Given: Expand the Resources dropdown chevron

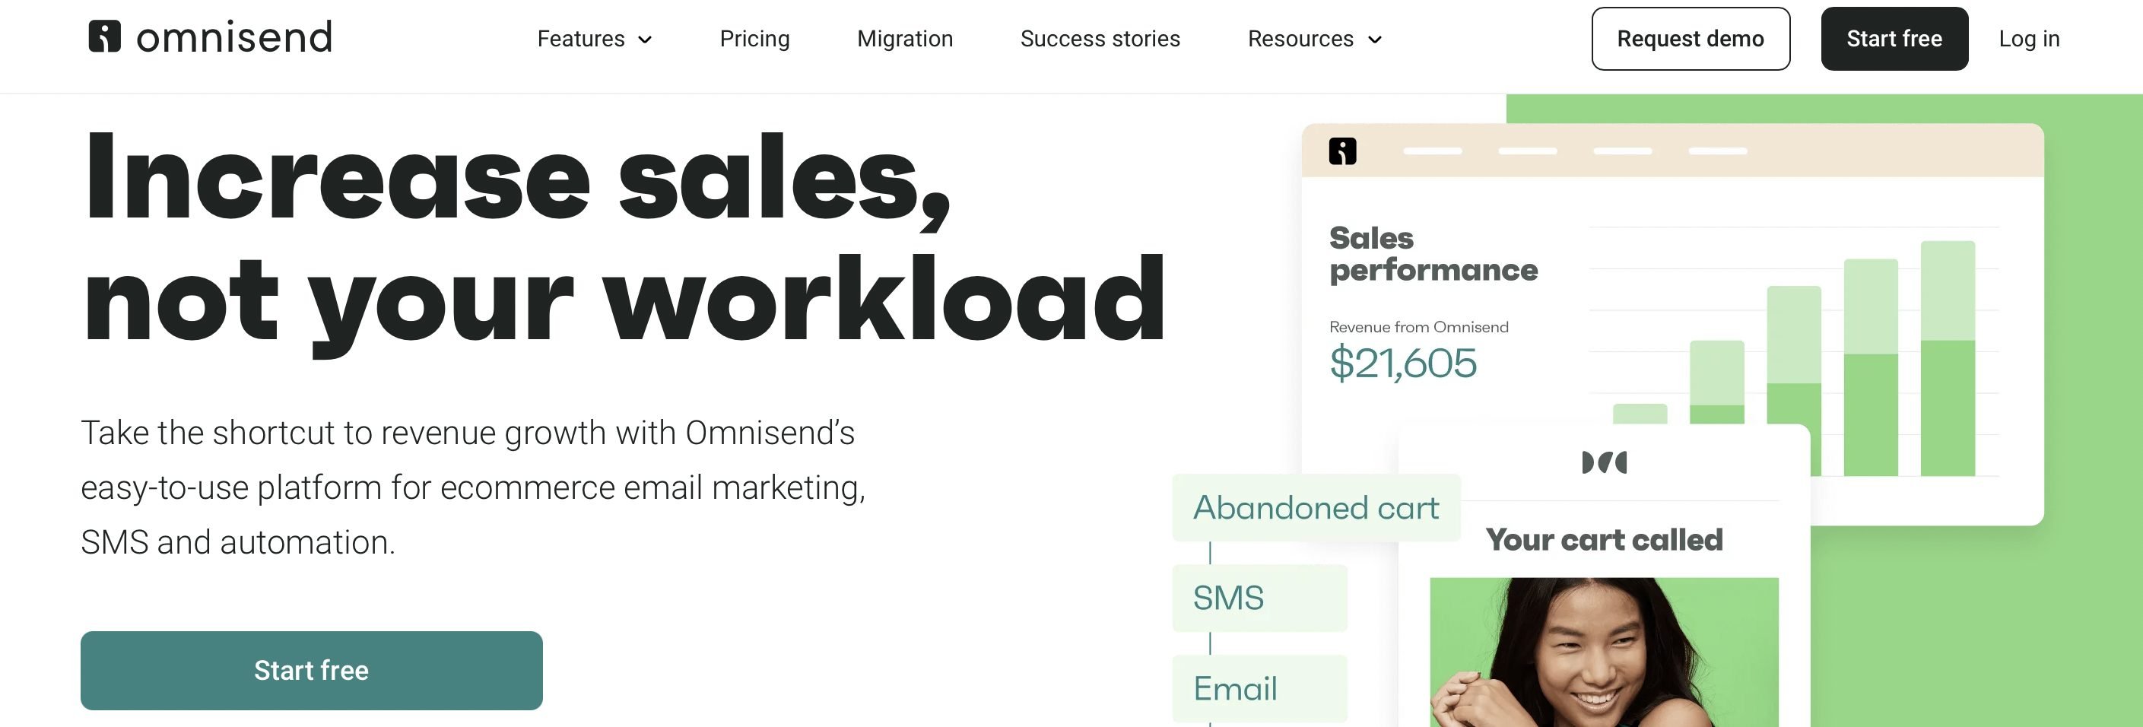Looking at the screenshot, I should click(1375, 40).
